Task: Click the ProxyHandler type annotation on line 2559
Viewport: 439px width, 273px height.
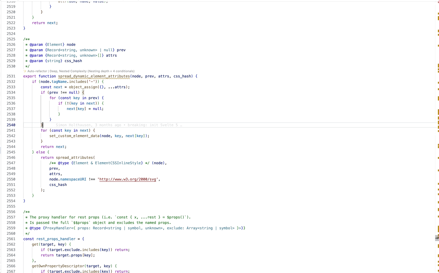Action: 57,228
